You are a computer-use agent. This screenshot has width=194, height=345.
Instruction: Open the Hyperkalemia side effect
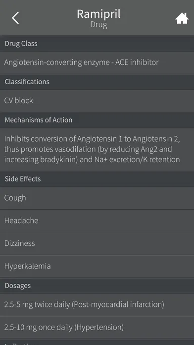pyautogui.click(x=97, y=266)
